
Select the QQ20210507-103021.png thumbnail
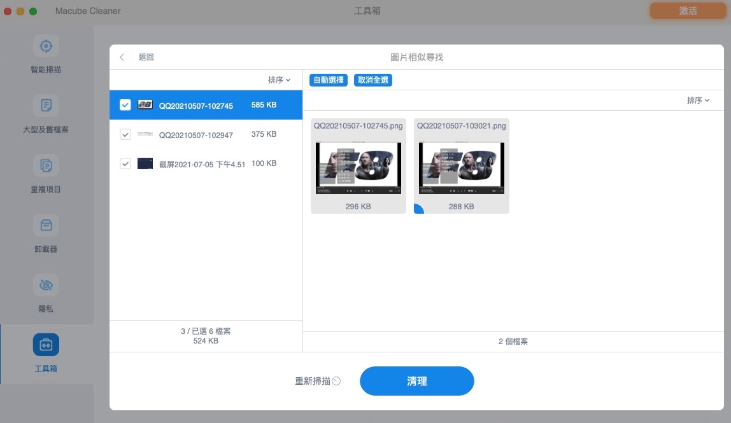coord(462,166)
